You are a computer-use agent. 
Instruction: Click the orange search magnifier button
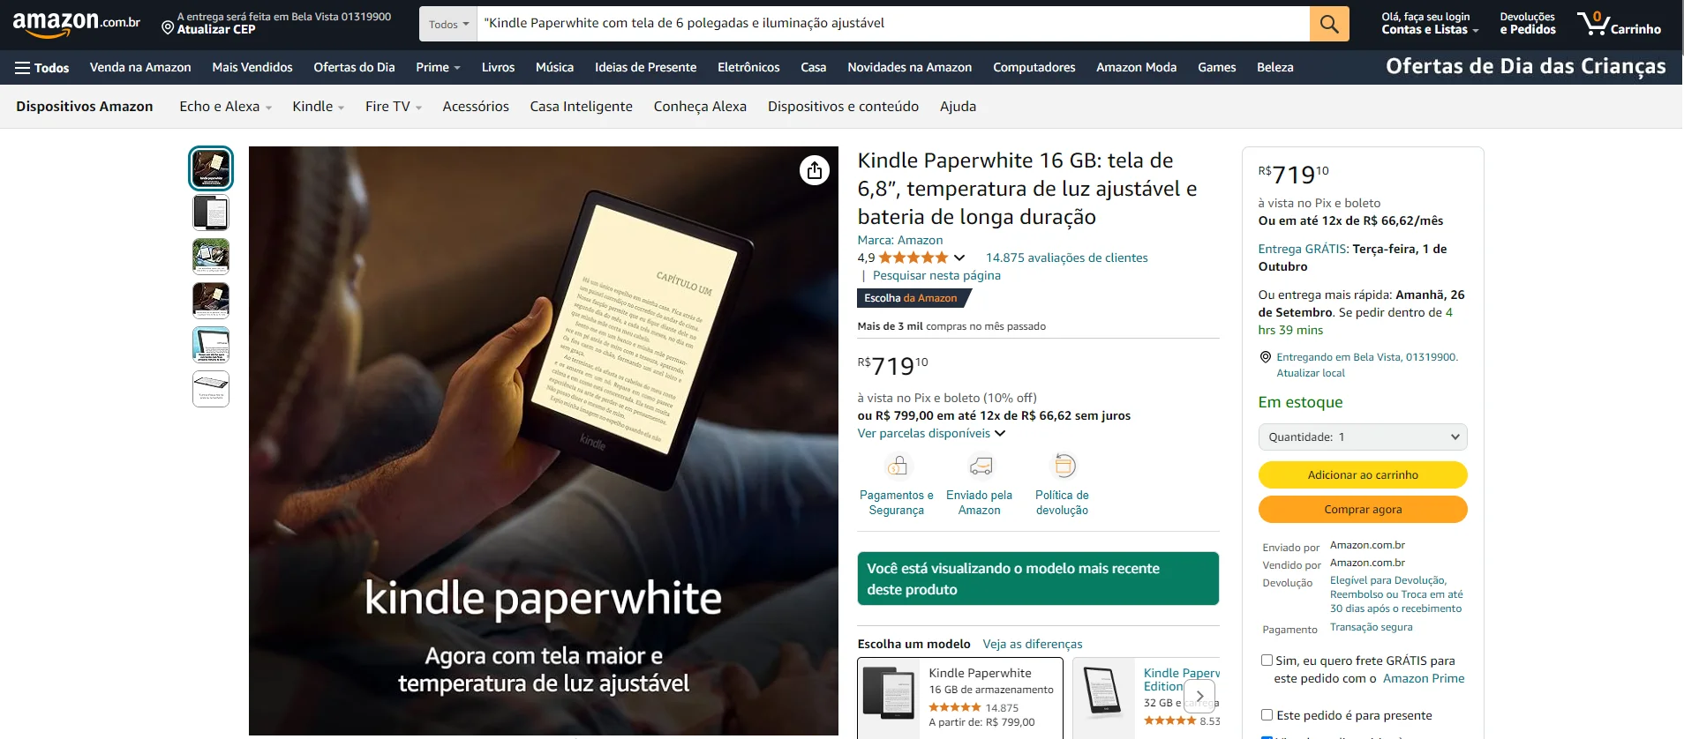1329,24
